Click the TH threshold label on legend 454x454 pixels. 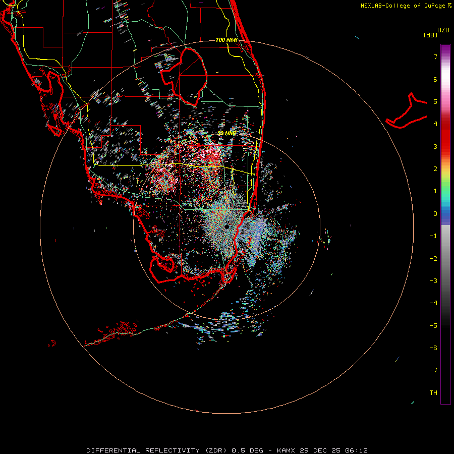(433, 393)
